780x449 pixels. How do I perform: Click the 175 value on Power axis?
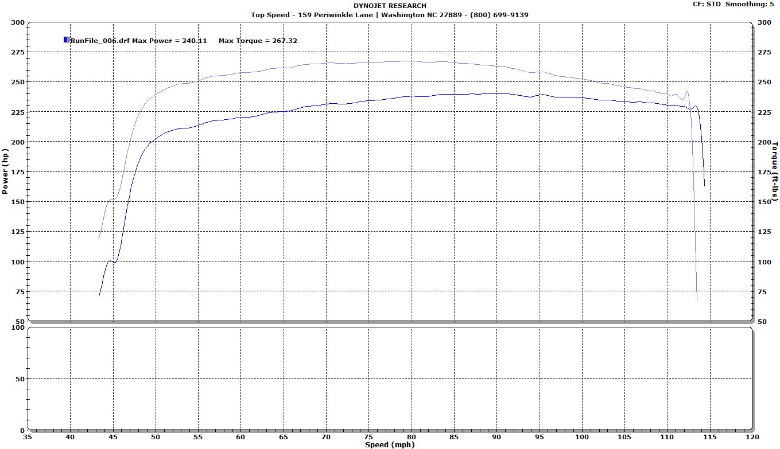coord(18,172)
